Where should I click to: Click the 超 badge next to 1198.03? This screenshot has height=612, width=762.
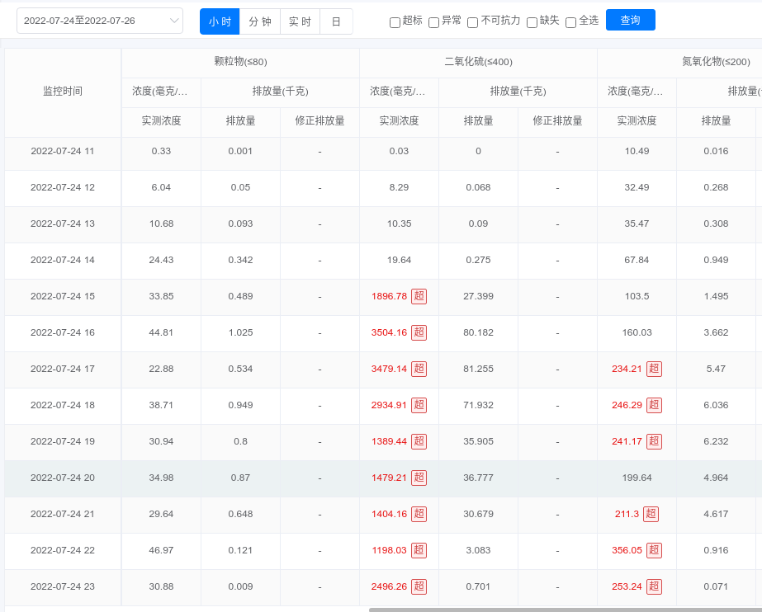click(x=419, y=550)
